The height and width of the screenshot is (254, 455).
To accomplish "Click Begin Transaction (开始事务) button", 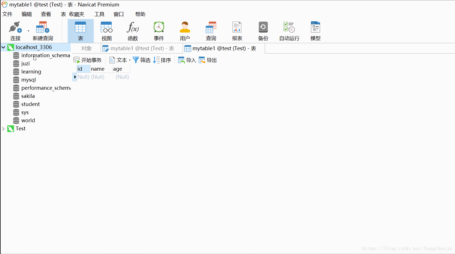I will [x=88, y=60].
